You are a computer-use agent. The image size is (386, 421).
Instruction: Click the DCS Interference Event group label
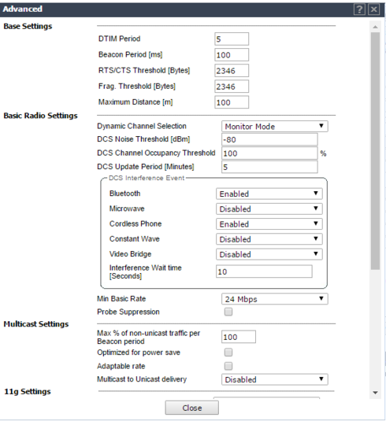[x=147, y=178]
